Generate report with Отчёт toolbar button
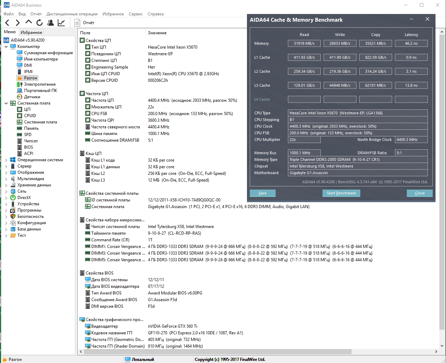 [x=85, y=23]
